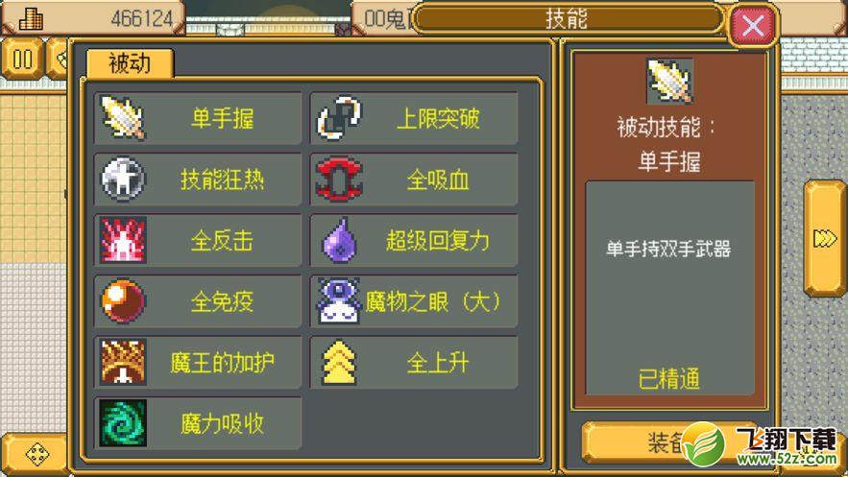This screenshot has width=848, height=477.
Task: Click the yellow arrows 全上升 icon
Action: pos(339,362)
